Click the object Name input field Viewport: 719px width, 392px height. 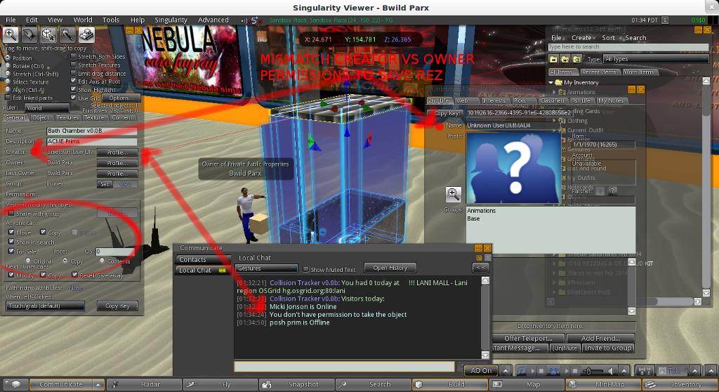click(92, 131)
